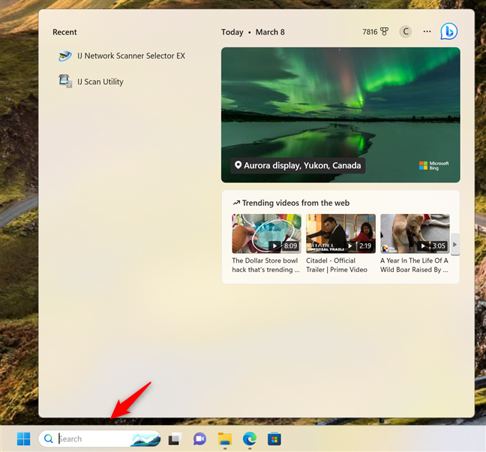Open File Explorer from taskbar

pyautogui.click(x=225, y=438)
